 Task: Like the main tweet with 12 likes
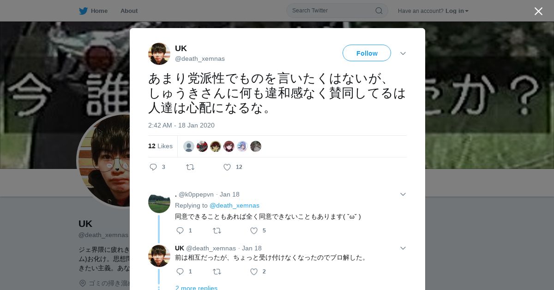point(227,167)
